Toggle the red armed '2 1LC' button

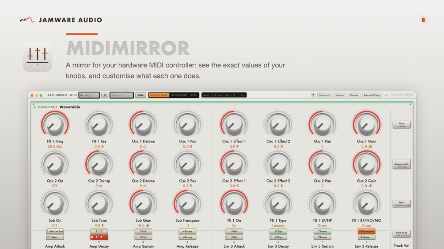[99, 237]
